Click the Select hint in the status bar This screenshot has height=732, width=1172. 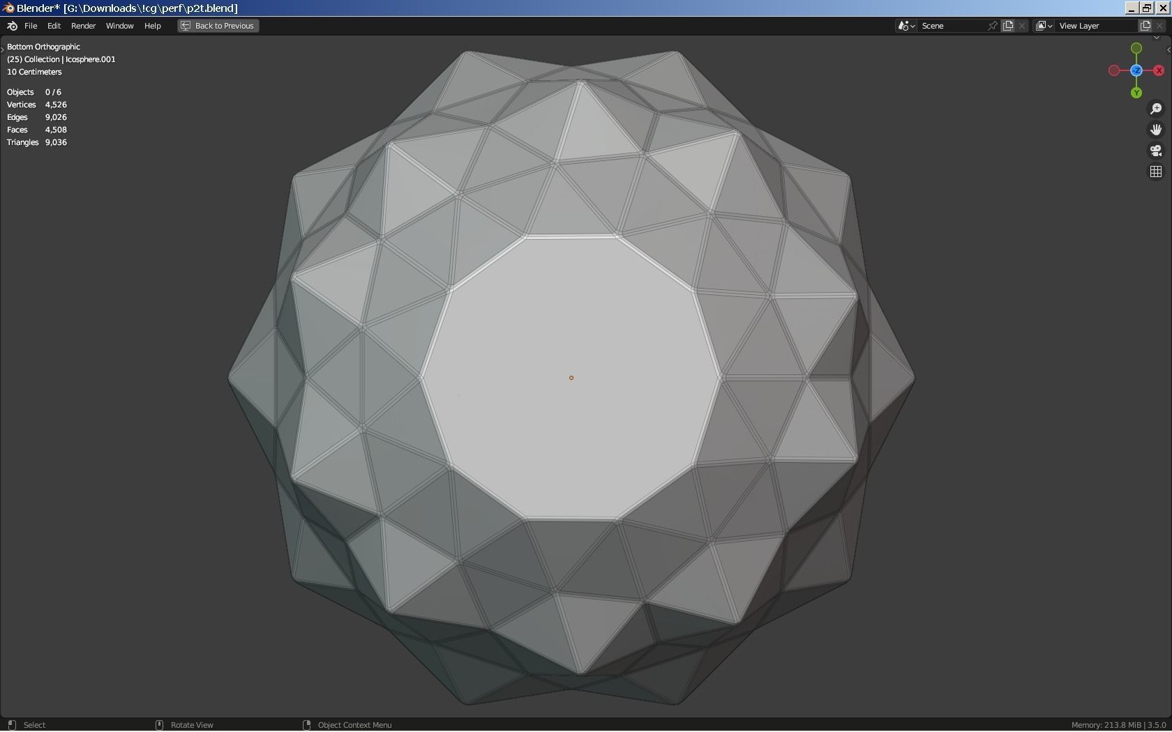point(34,725)
